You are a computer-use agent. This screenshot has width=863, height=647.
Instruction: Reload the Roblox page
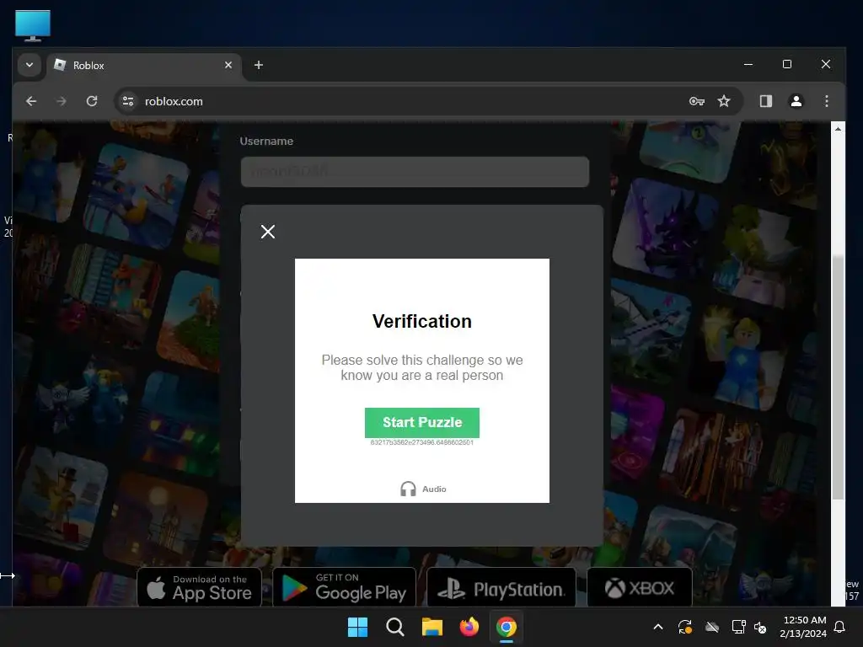[92, 101]
